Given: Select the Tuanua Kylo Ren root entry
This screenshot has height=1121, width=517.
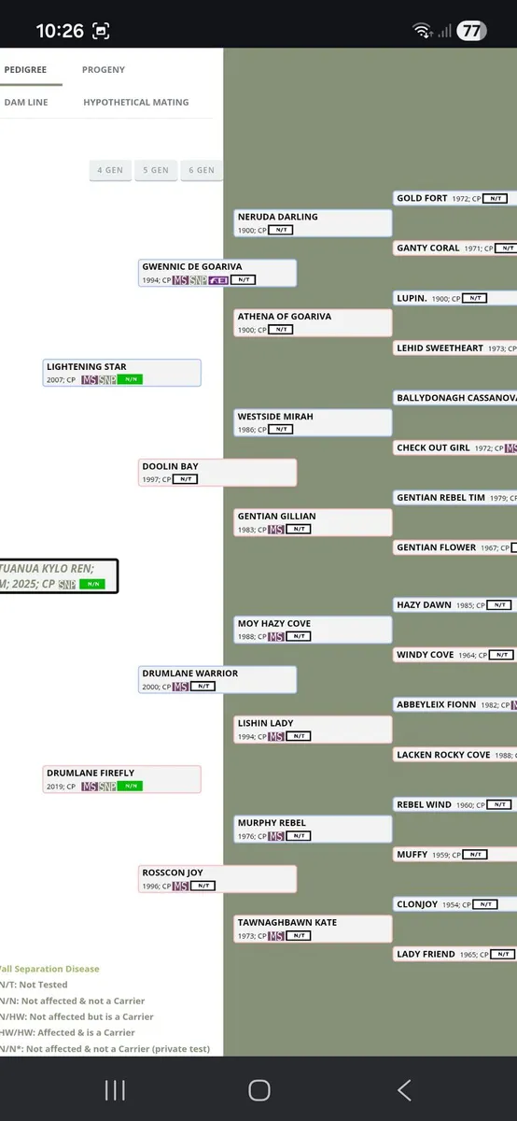Looking at the screenshot, I should 58,576.
